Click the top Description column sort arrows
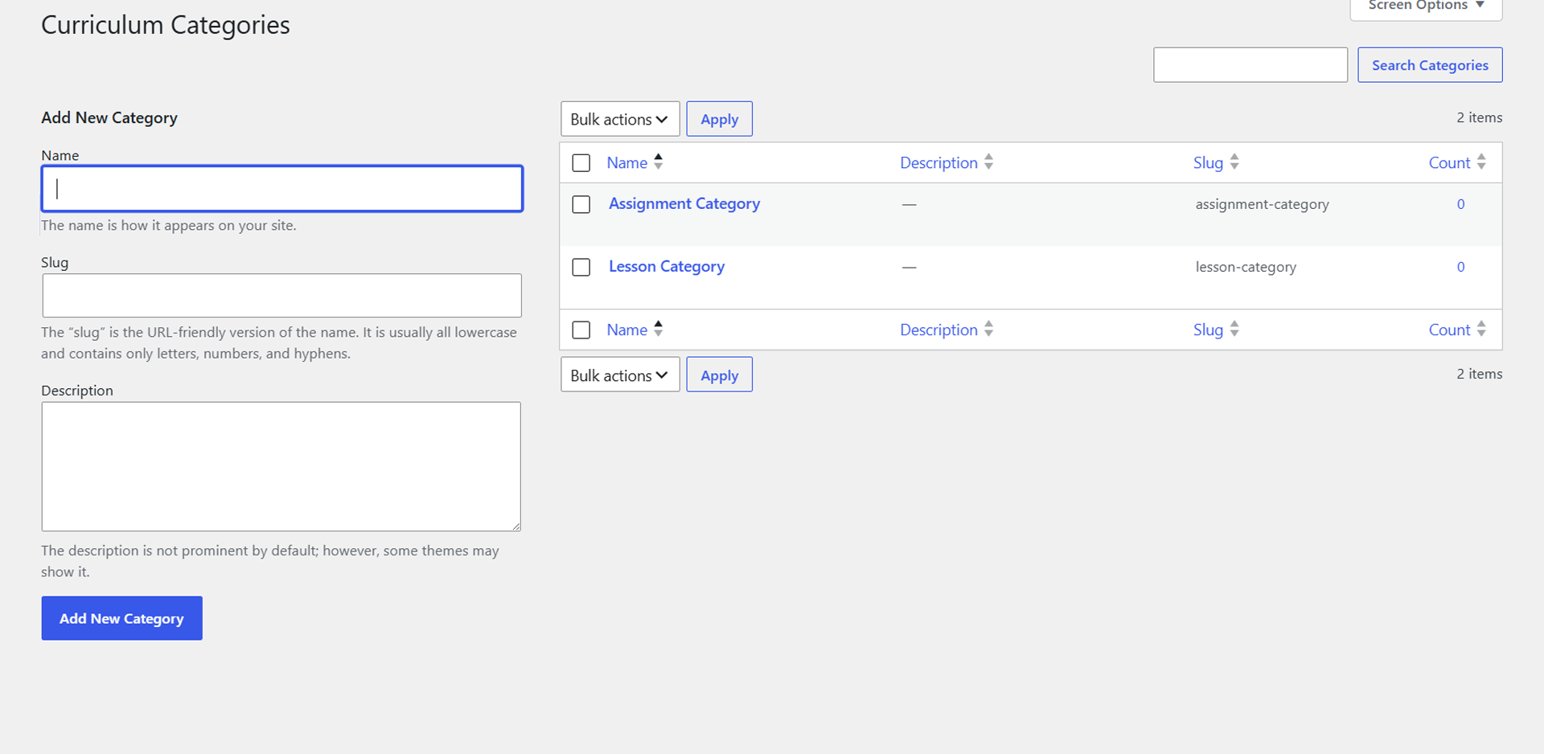The image size is (1544, 754). coord(988,162)
